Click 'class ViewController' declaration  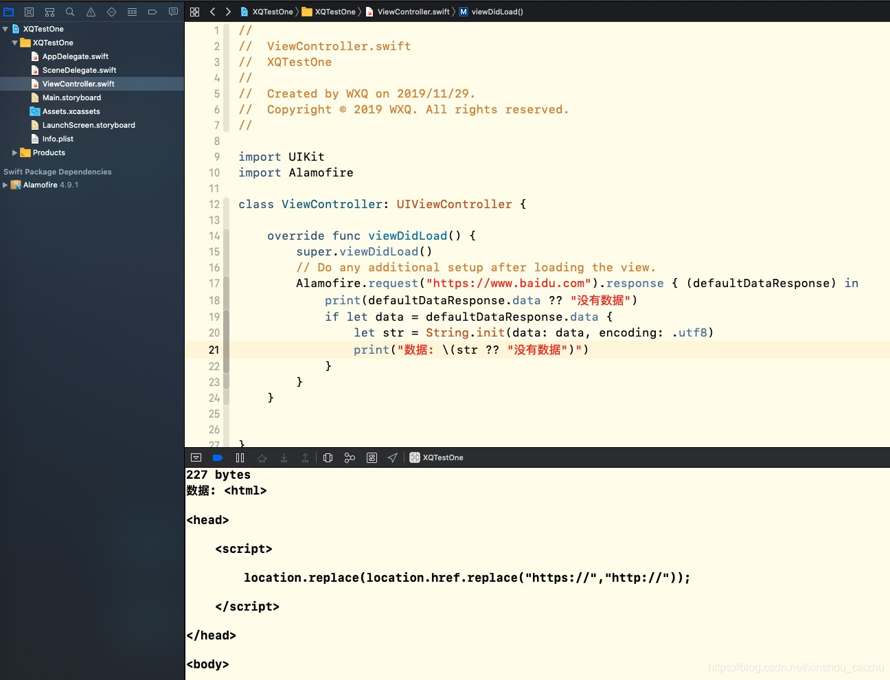click(x=383, y=204)
